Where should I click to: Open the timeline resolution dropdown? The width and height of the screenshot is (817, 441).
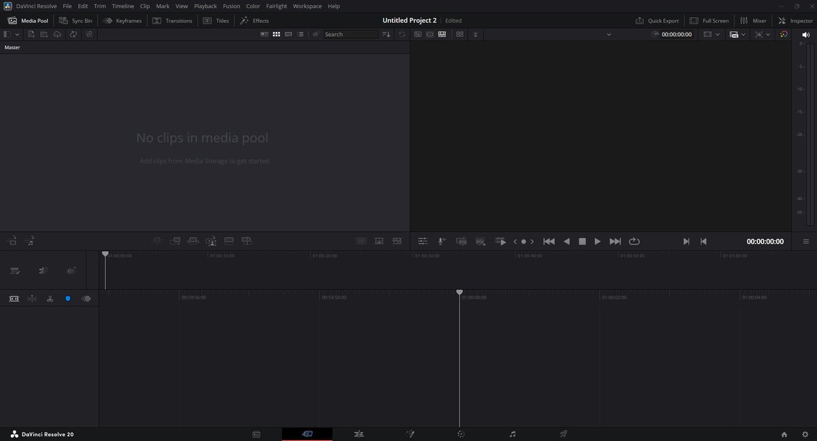(x=711, y=34)
